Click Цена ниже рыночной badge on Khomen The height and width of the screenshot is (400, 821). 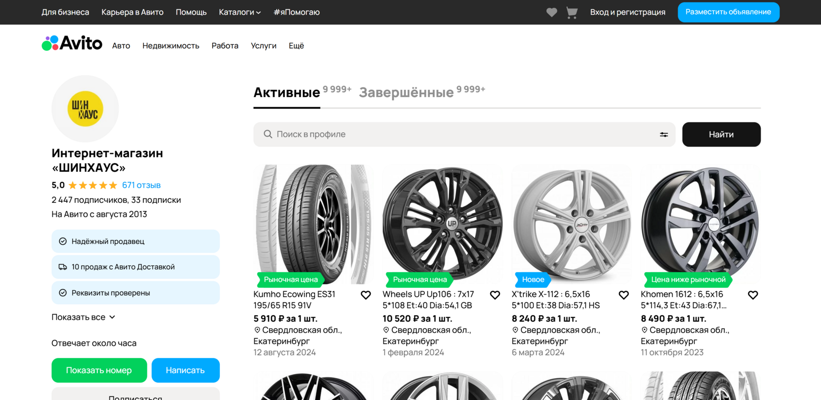coord(688,280)
